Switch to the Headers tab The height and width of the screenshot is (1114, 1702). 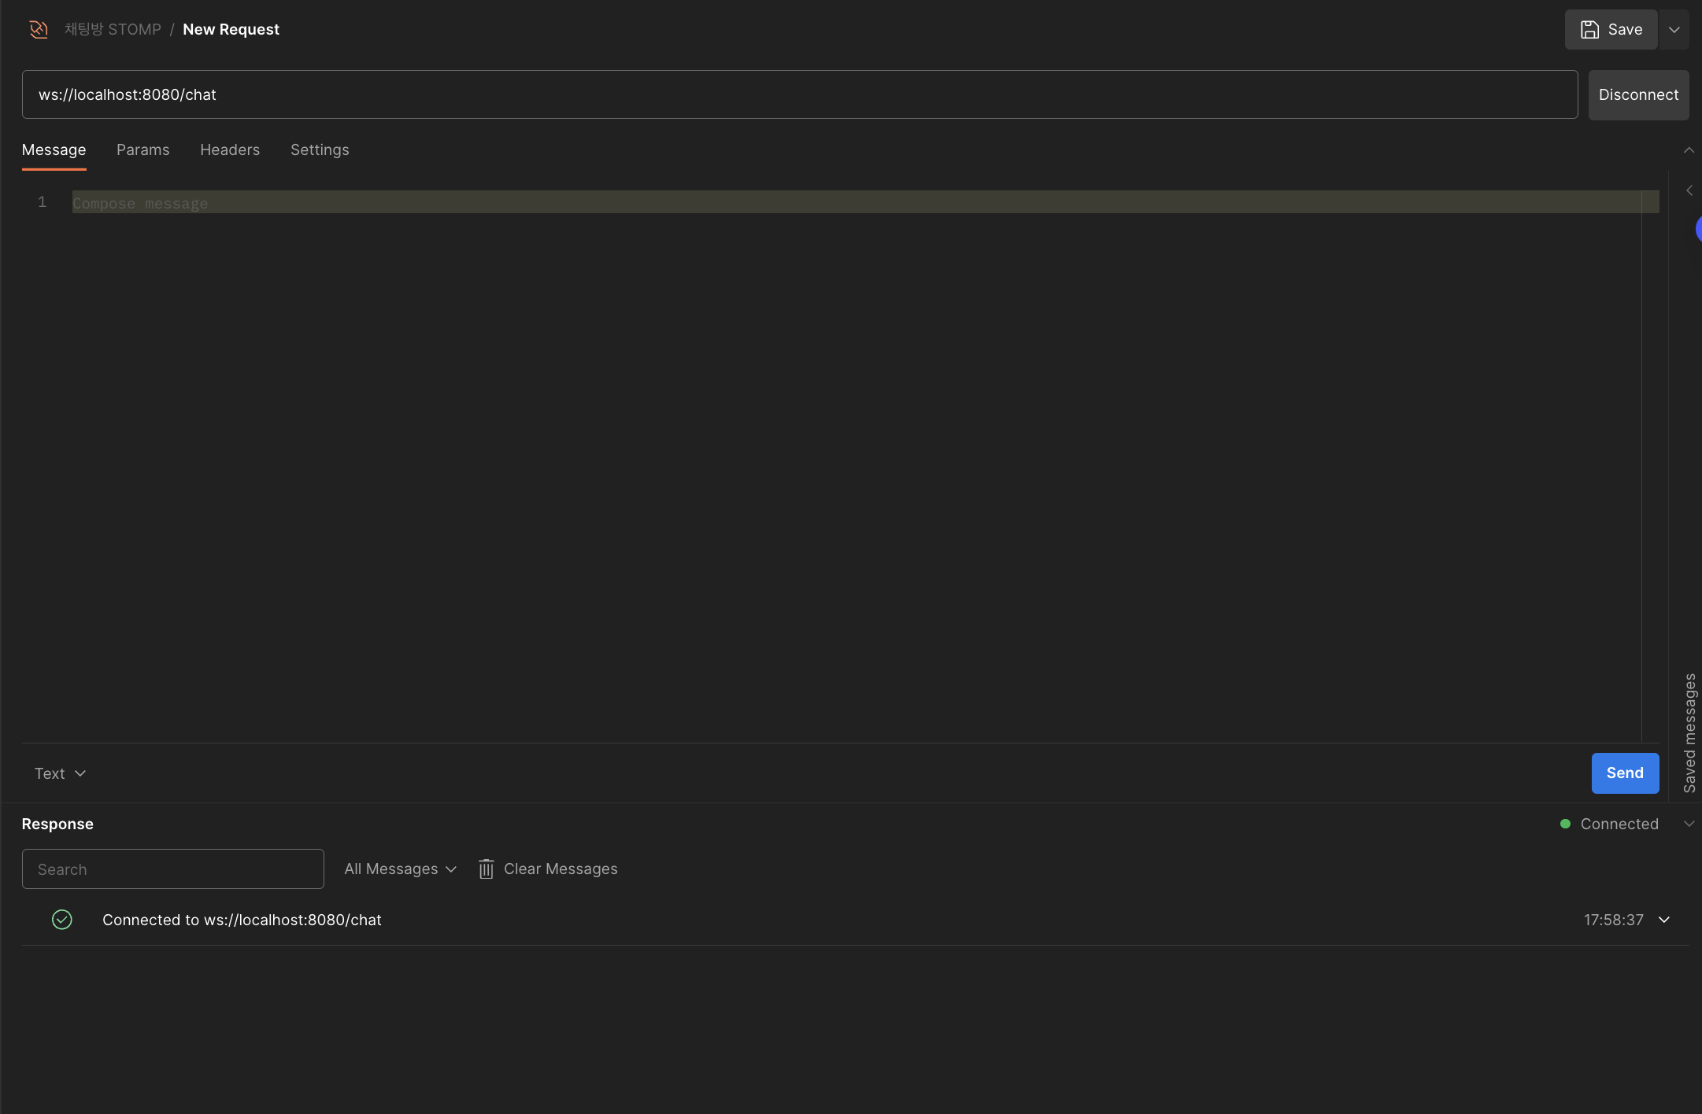230,149
